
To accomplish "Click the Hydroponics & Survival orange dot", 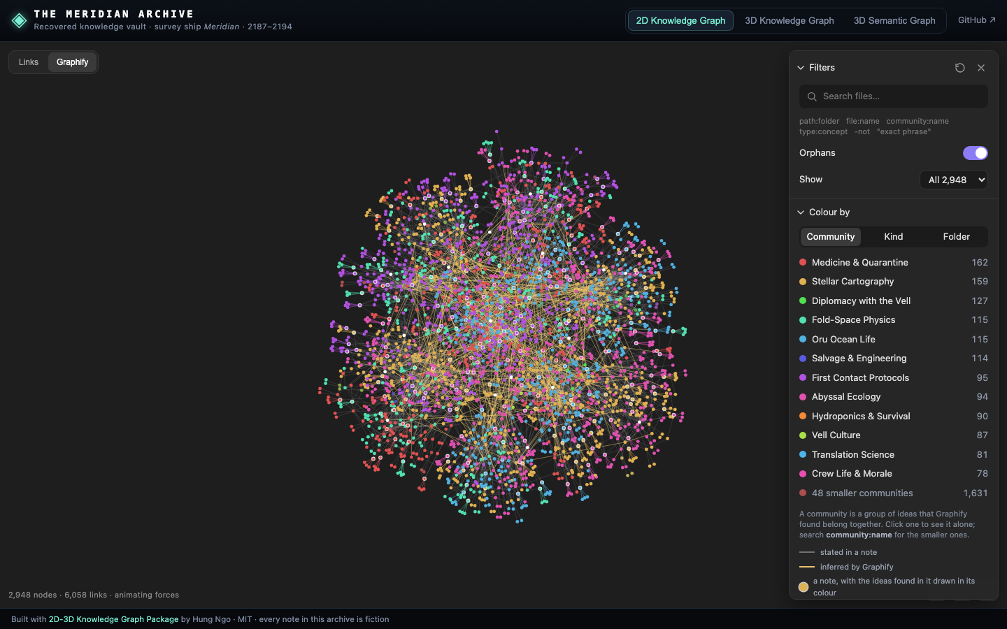I will [x=803, y=417].
